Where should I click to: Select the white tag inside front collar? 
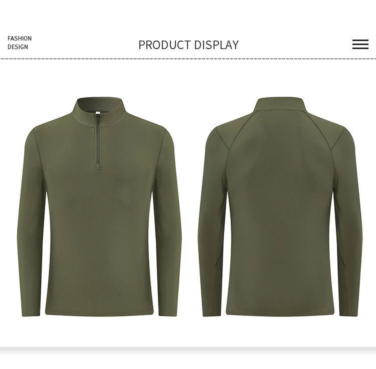pos(98,113)
